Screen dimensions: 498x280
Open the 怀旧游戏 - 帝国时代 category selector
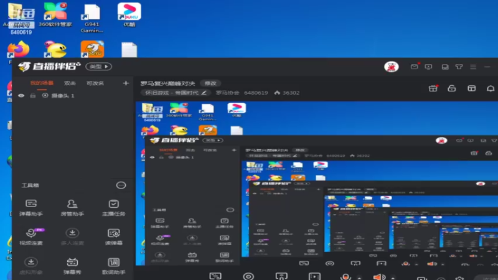176,93
